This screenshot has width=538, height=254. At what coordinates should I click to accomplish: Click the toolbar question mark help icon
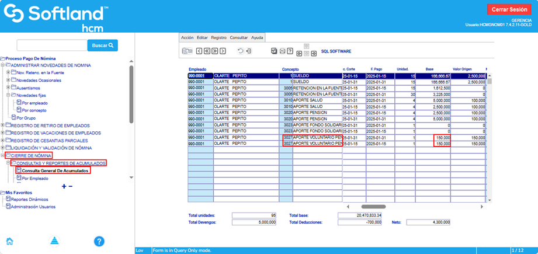tap(289, 51)
